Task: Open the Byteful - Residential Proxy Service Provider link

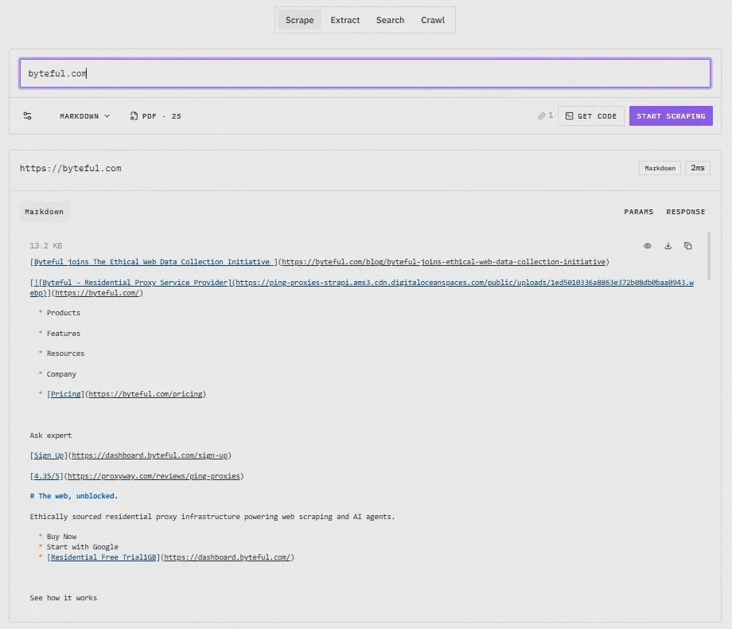Action: tap(135, 283)
